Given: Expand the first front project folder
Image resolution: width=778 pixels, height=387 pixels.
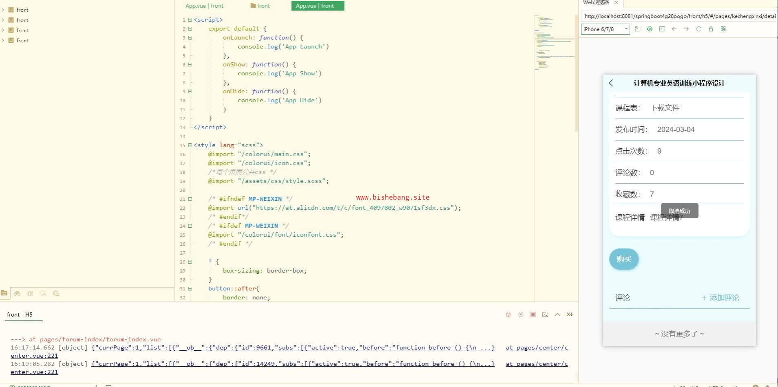Looking at the screenshot, I should 3,10.
